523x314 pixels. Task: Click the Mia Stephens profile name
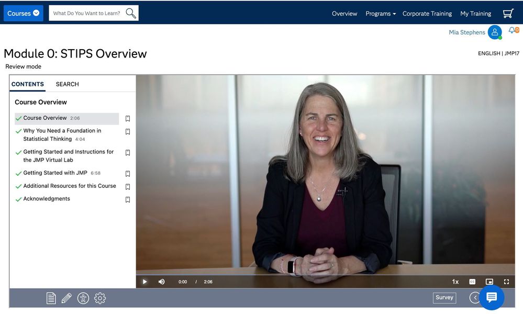tap(466, 32)
